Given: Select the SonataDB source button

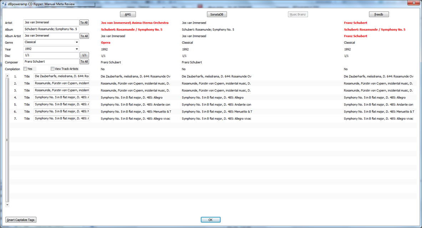Looking at the screenshot, I should 217,14.
